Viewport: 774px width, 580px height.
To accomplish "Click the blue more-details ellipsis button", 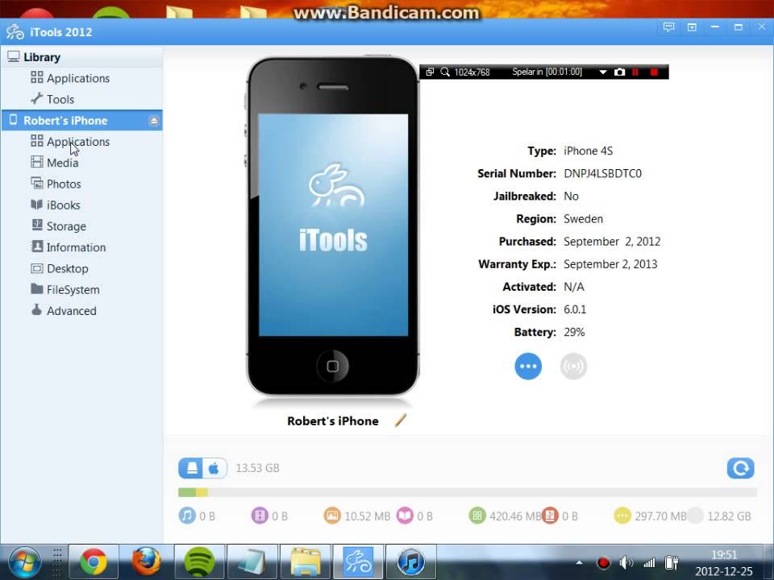I will coord(528,367).
